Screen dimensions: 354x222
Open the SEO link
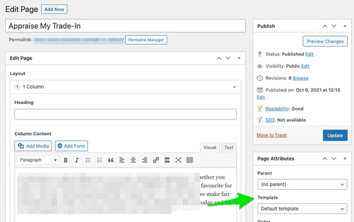270,120
